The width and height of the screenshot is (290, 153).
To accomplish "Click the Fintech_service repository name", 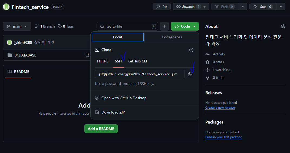I will [x=30, y=7].
